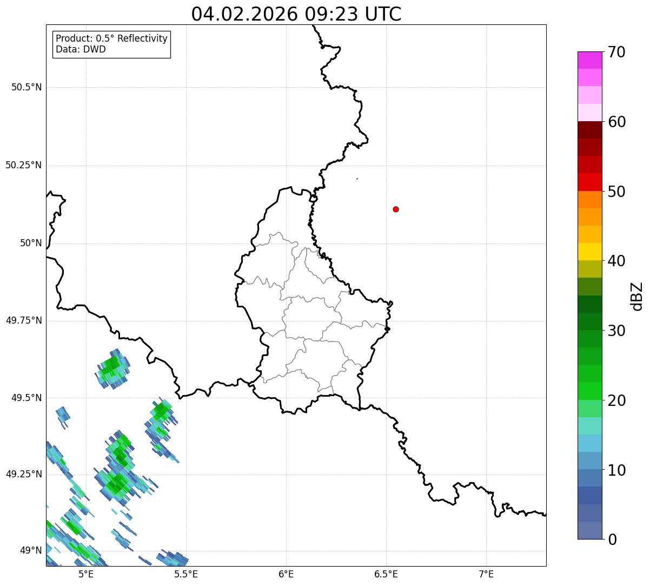Click the 49.5°N latitude label

pos(26,398)
